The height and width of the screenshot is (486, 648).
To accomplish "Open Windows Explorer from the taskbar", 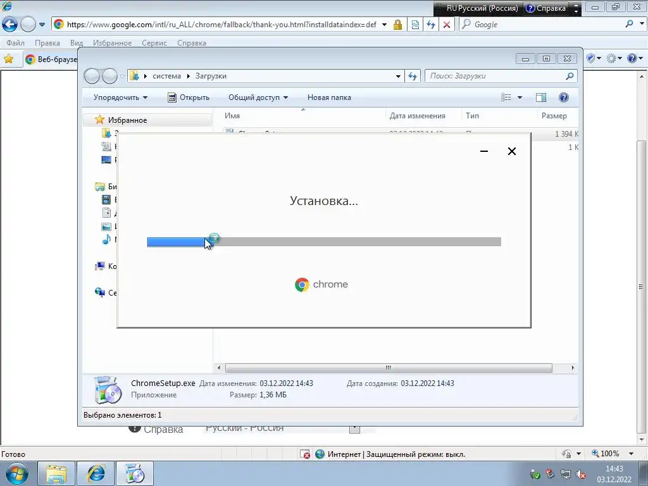I will click(x=56, y=473).
